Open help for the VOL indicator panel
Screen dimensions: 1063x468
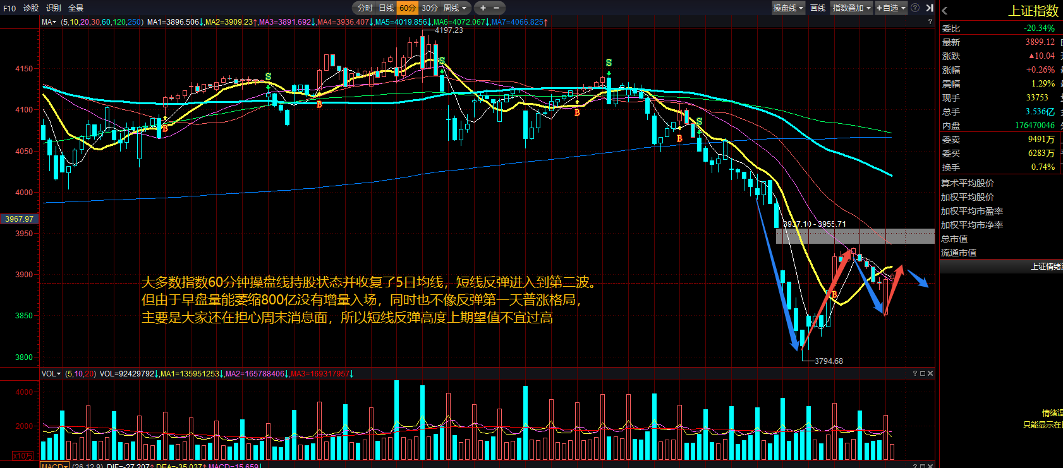click(914, 374)
